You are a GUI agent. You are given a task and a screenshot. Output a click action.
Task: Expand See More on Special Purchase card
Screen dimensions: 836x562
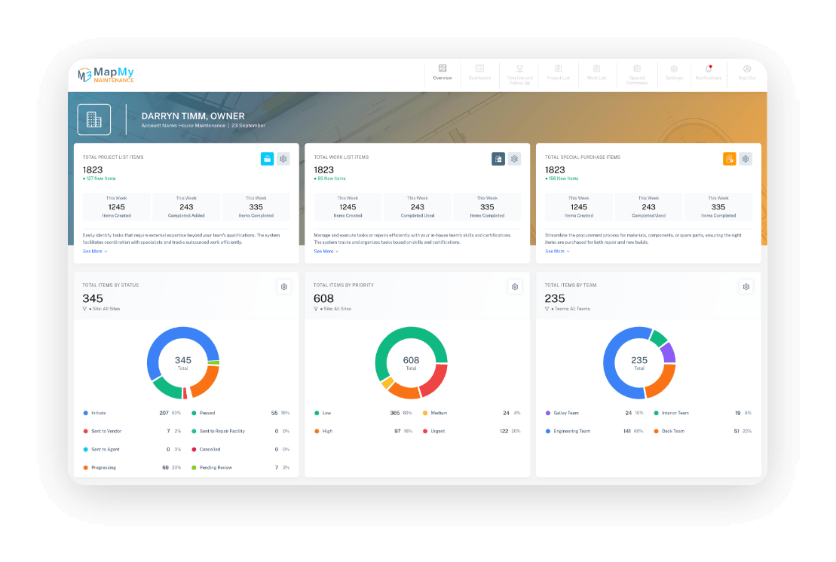557,252
